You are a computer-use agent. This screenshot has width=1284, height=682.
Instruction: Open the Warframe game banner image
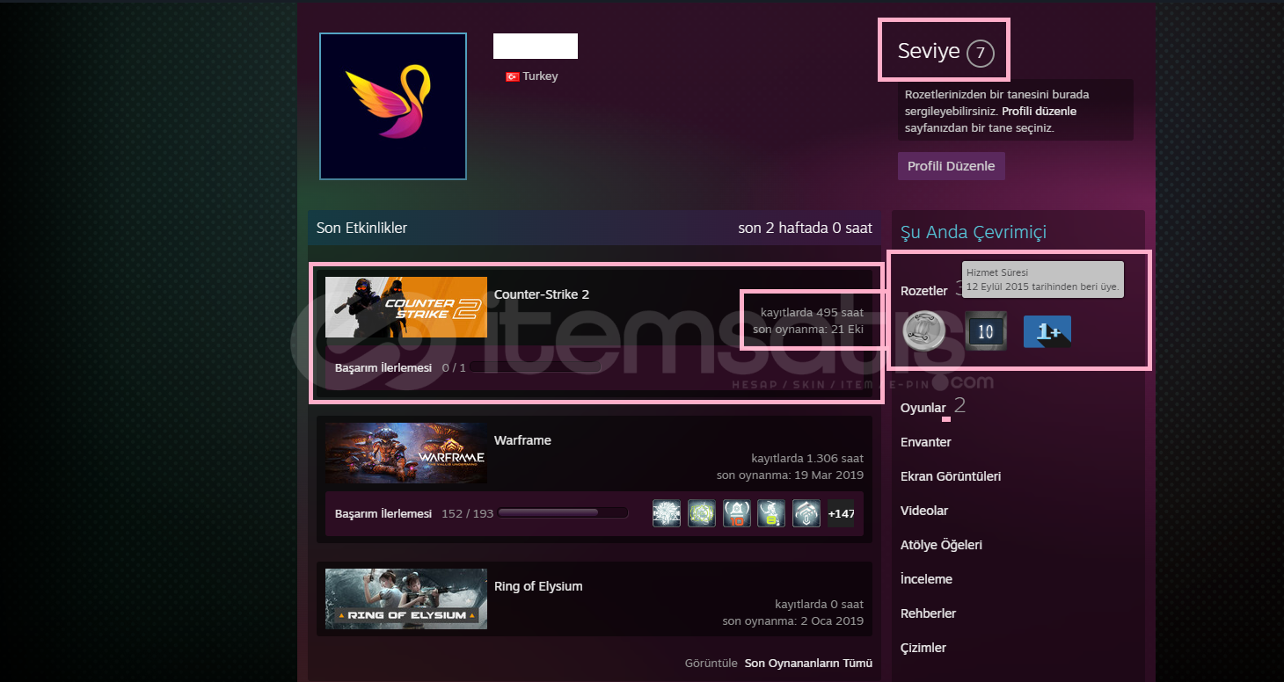[x=406, y=453]
